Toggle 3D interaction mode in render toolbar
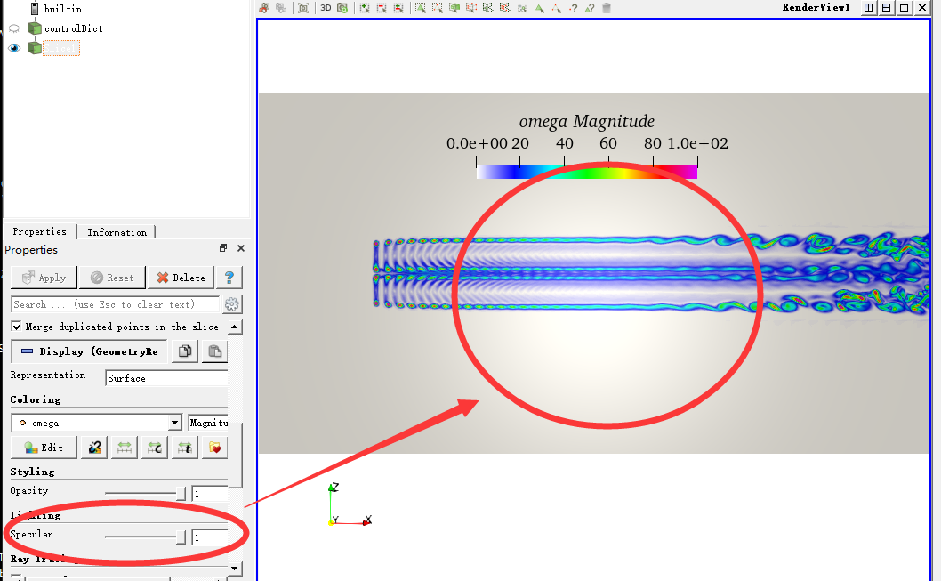The height and width of the screenshot is (581, 941). pyautogui.click(x=326, y=8)
